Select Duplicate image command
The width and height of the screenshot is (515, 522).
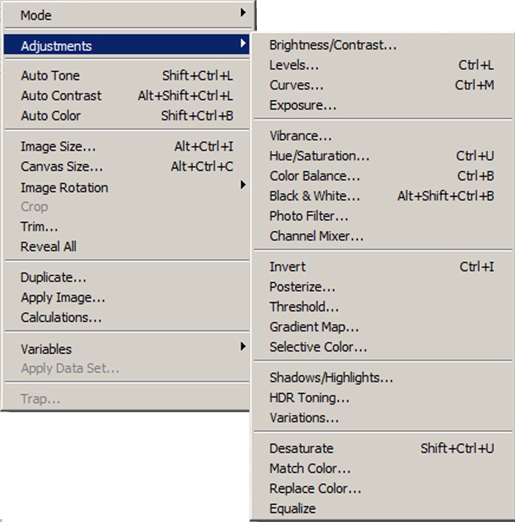pyautogui.click(x=54, y=277)
